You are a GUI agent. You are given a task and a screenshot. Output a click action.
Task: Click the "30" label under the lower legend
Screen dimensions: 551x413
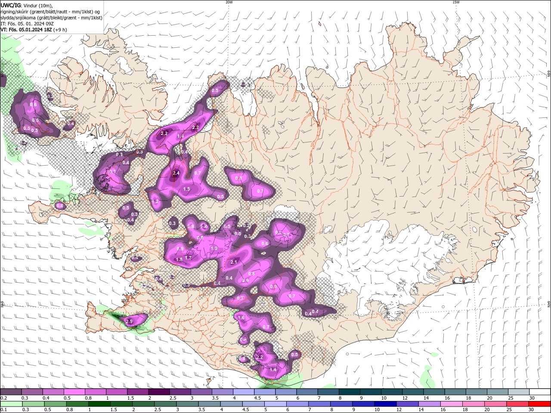[532, 410]
